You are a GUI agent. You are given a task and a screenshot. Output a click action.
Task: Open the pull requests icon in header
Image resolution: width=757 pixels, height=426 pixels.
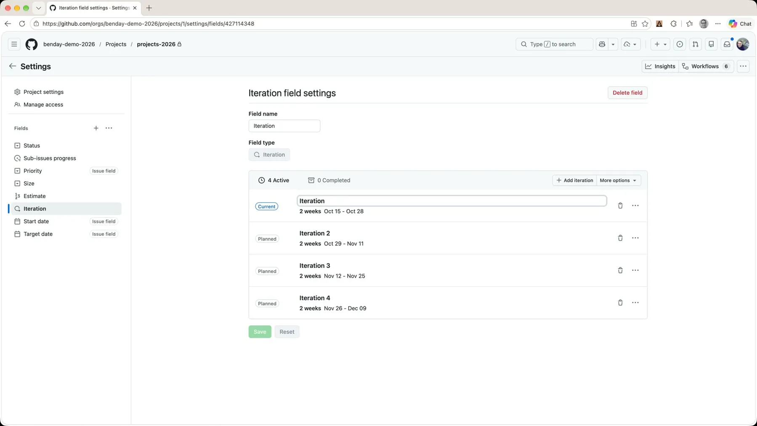pos(696,44)
